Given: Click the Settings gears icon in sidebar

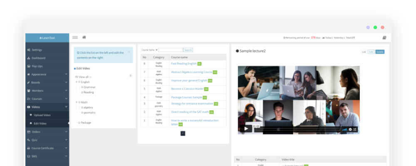Looking at the screenshot, I should [x=29, y=50].
